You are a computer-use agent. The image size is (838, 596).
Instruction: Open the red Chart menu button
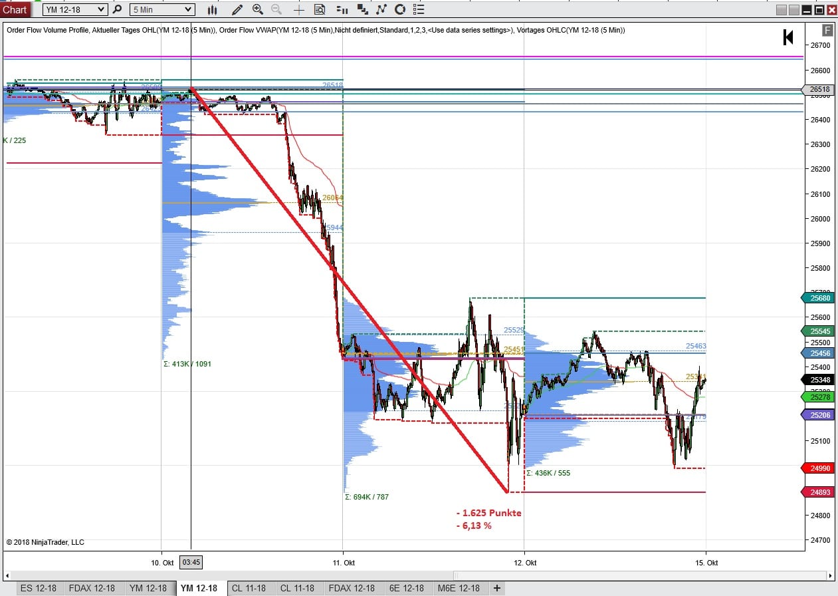pyautogui.click(x=15, y=9)
